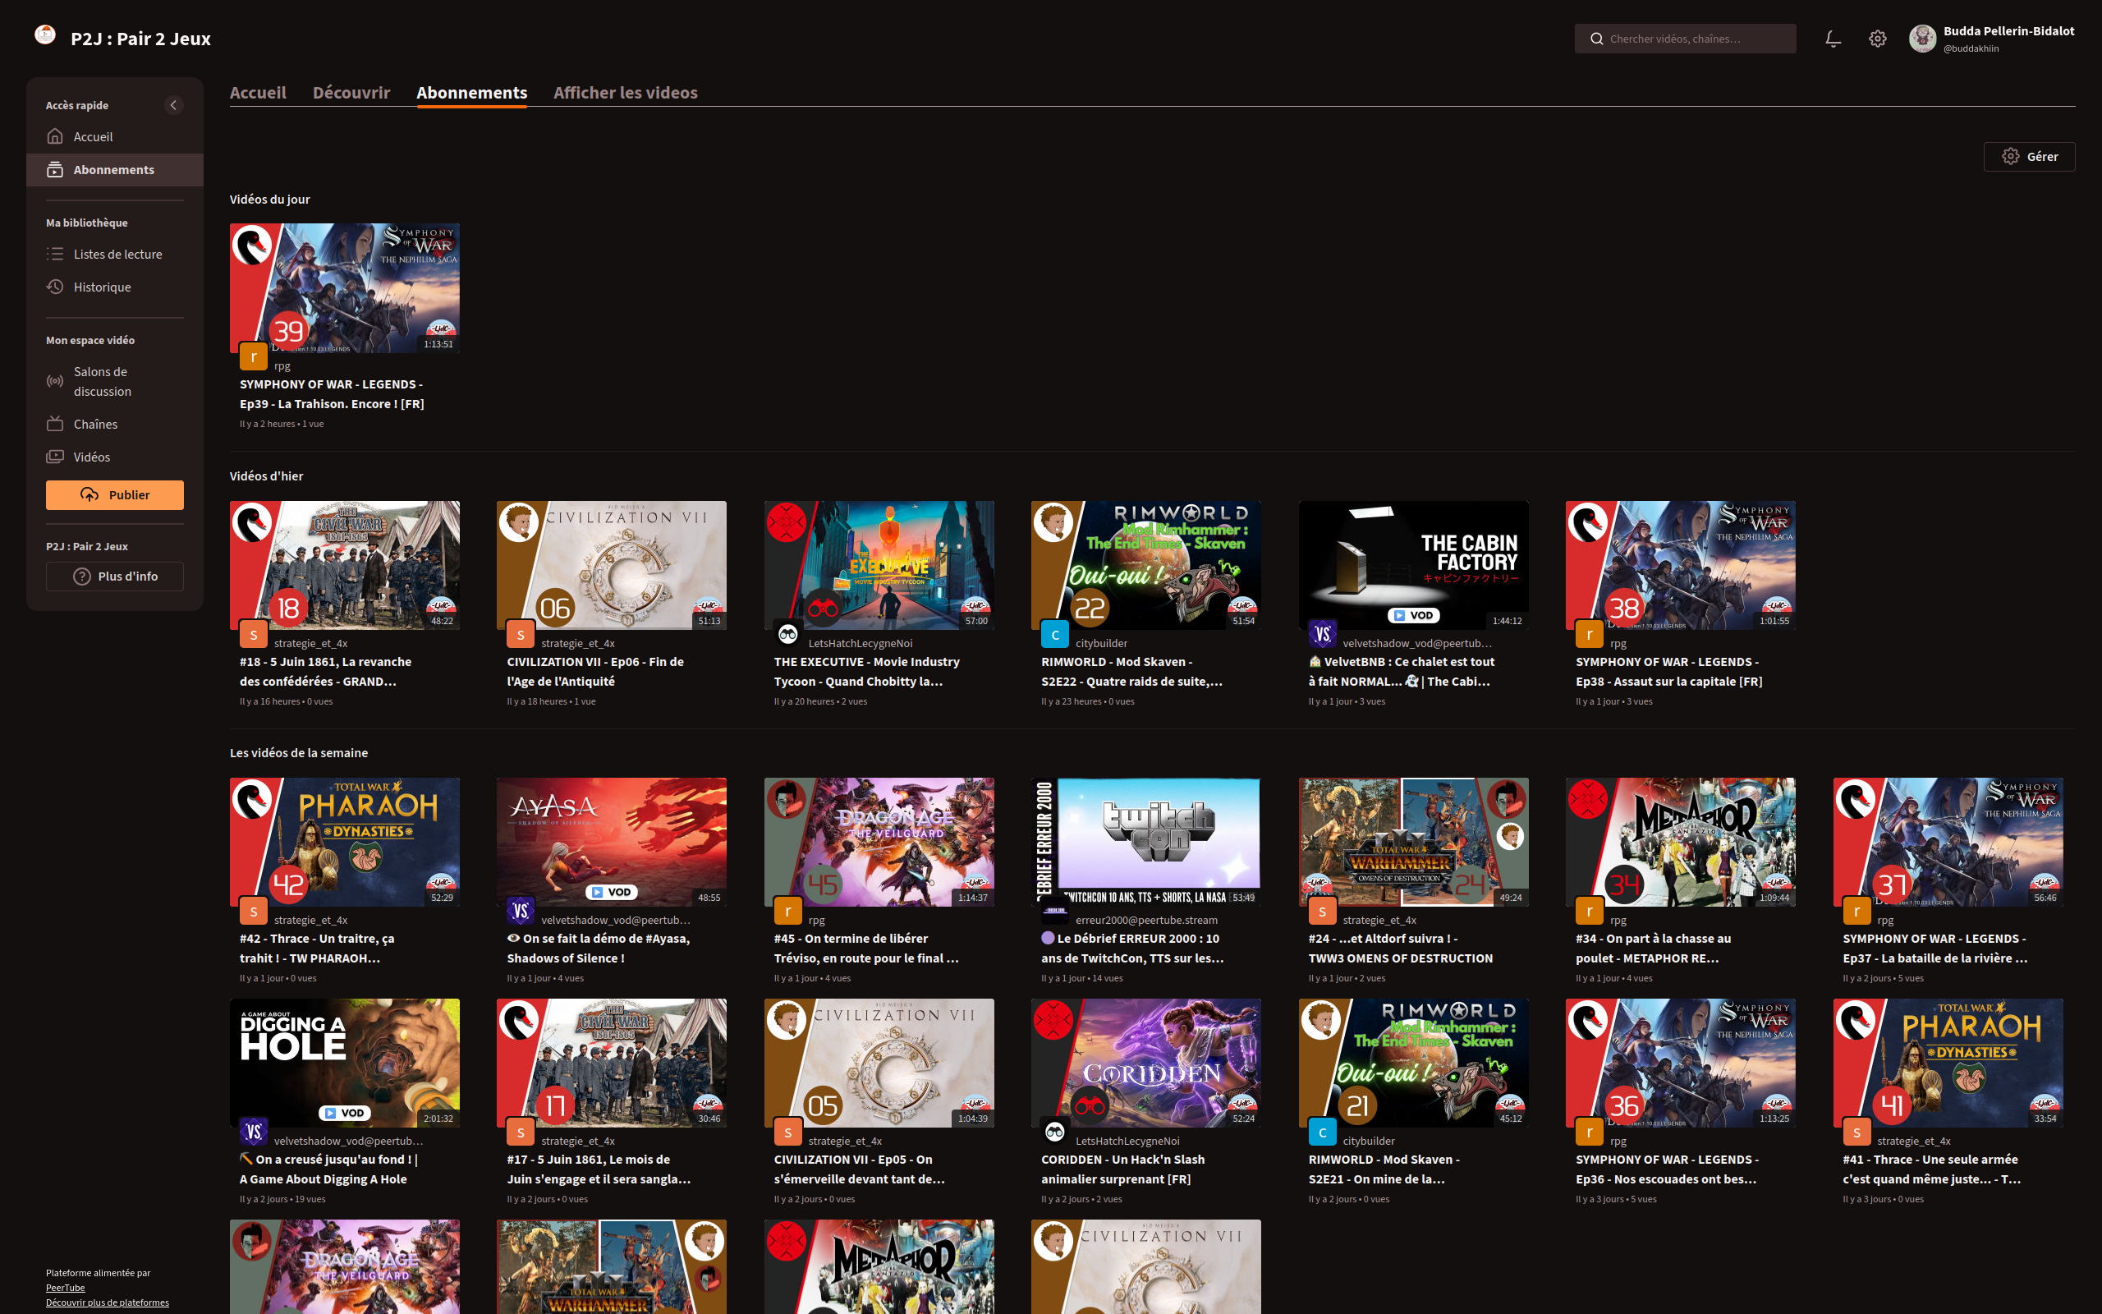Open TwitchCon Débrief Erreur 2000 thumbnail

point(1145,842)
